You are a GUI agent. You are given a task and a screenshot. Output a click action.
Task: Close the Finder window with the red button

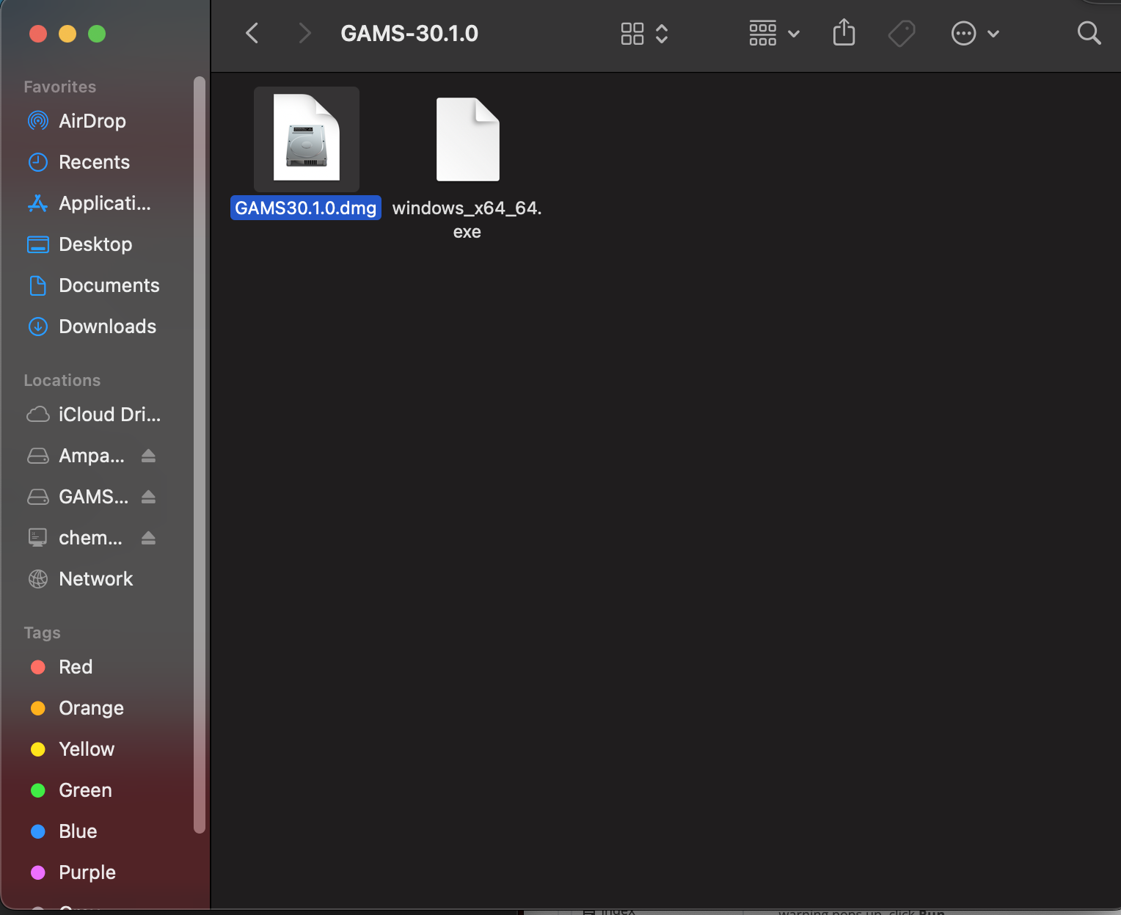coord(38,34)
